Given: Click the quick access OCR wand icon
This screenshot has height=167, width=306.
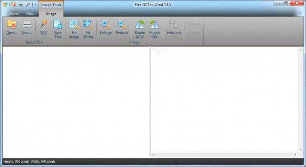Looking at the screenshot, I should pyautogui.click(x=28, y=5).
